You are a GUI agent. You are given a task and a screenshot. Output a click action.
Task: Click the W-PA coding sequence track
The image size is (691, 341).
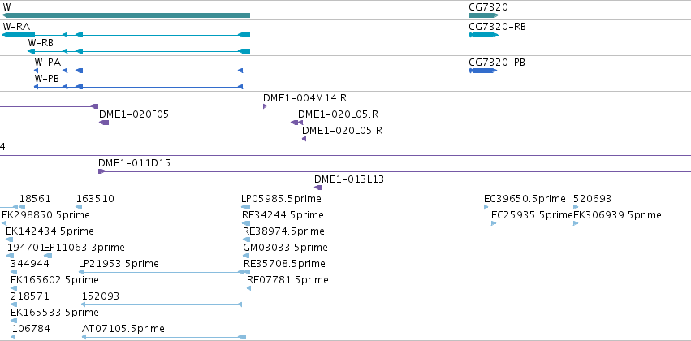pos(138,71)
